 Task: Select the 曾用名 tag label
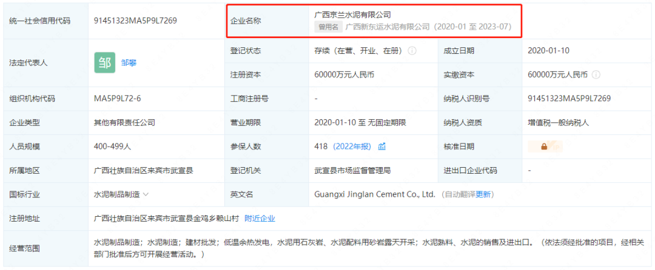[x=328, y=27]
